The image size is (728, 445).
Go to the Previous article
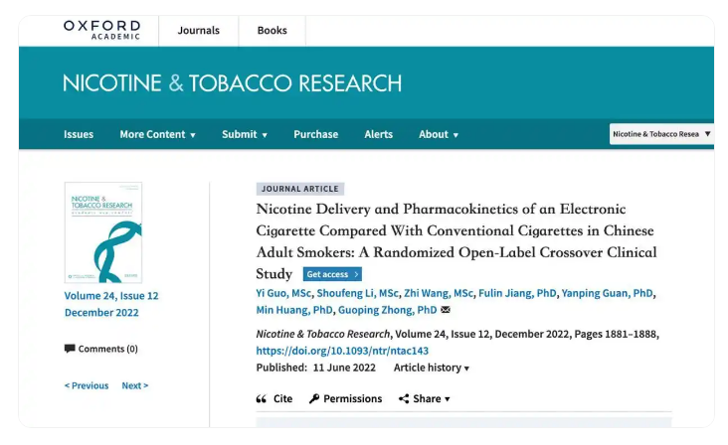coord(87,385)
